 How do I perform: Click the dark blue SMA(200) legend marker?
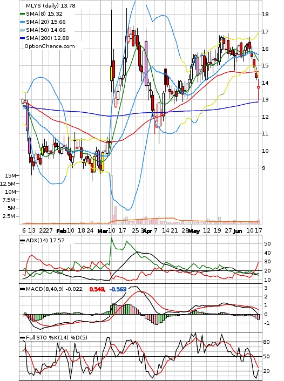22,38
